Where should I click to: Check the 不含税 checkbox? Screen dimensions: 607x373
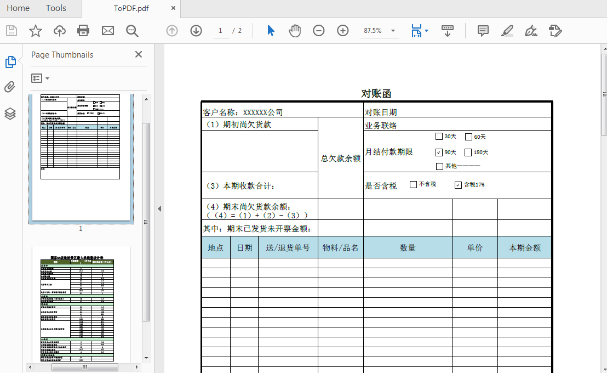point(414,185)
